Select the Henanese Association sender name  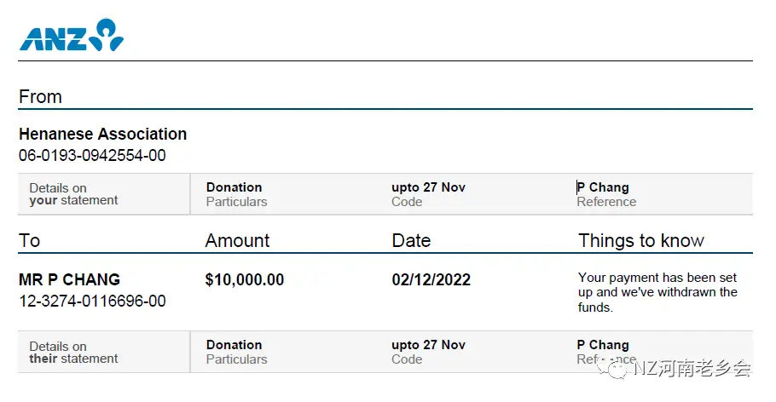(102, 134)
